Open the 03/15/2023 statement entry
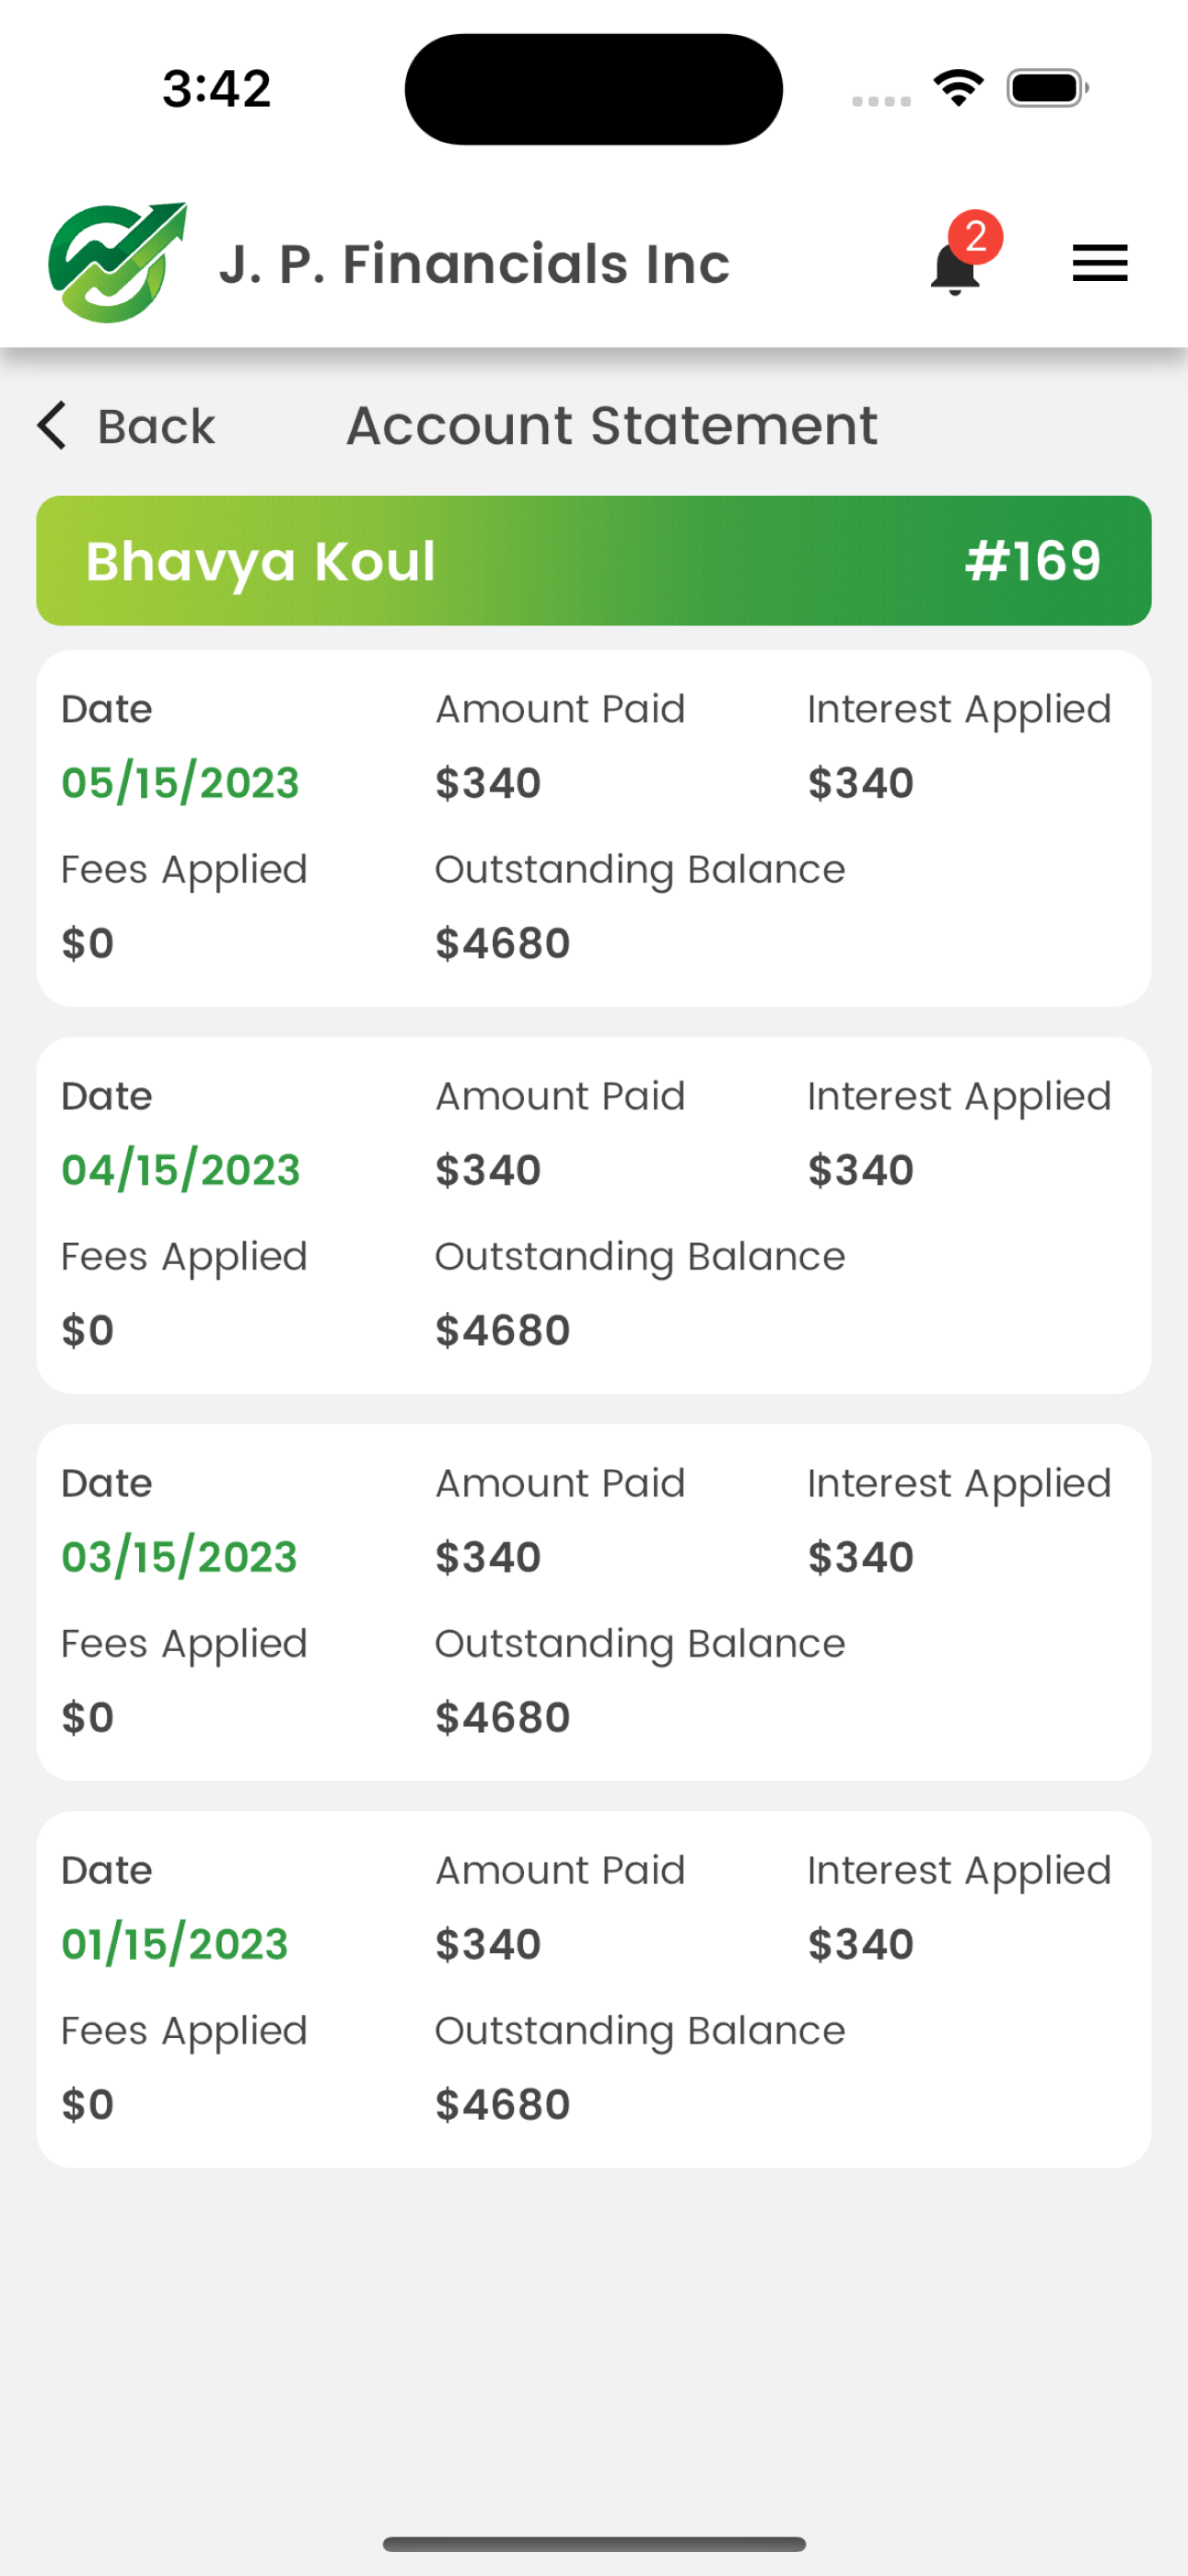Image resolution: width=1188 pixels, height=2576 pixels. coord(594,1602)
